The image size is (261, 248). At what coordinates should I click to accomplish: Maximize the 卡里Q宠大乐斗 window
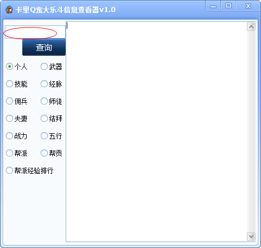[x=228, y=6]
